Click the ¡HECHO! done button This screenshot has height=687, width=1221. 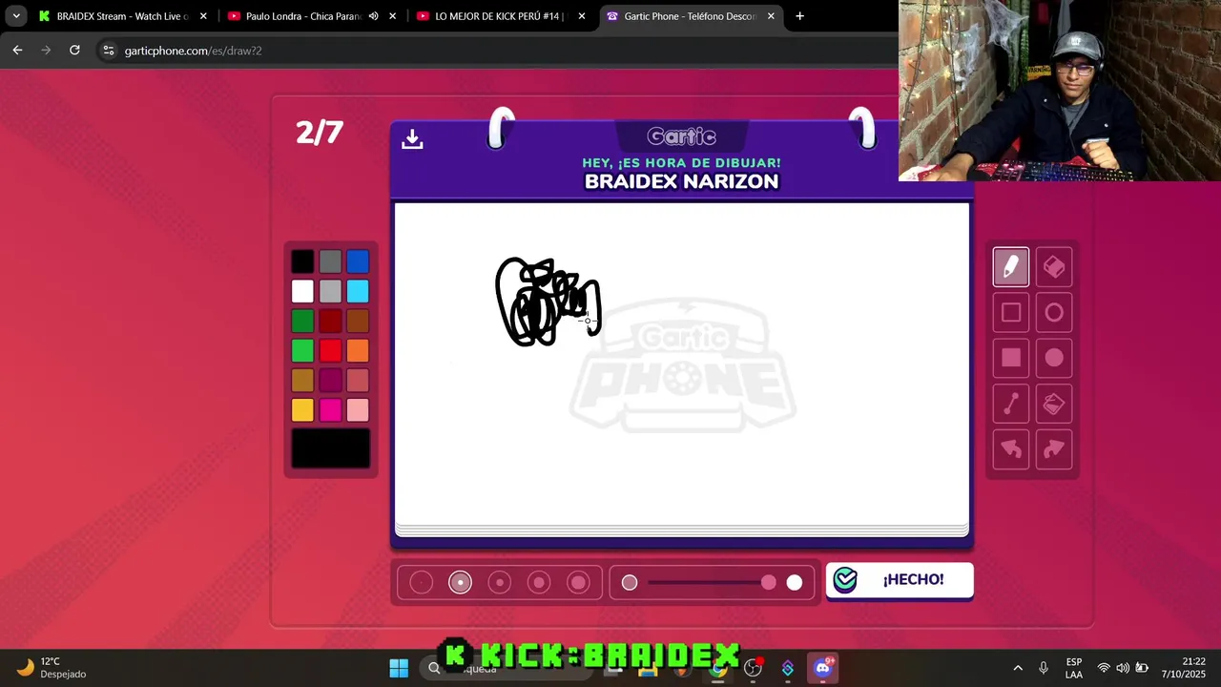(x=900, y=580)
